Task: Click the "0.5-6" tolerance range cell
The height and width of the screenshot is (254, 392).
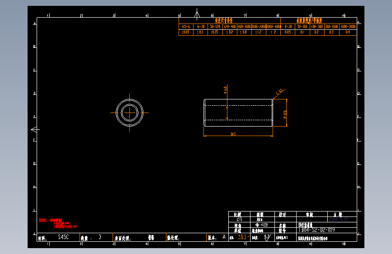Action: [186, 27]
